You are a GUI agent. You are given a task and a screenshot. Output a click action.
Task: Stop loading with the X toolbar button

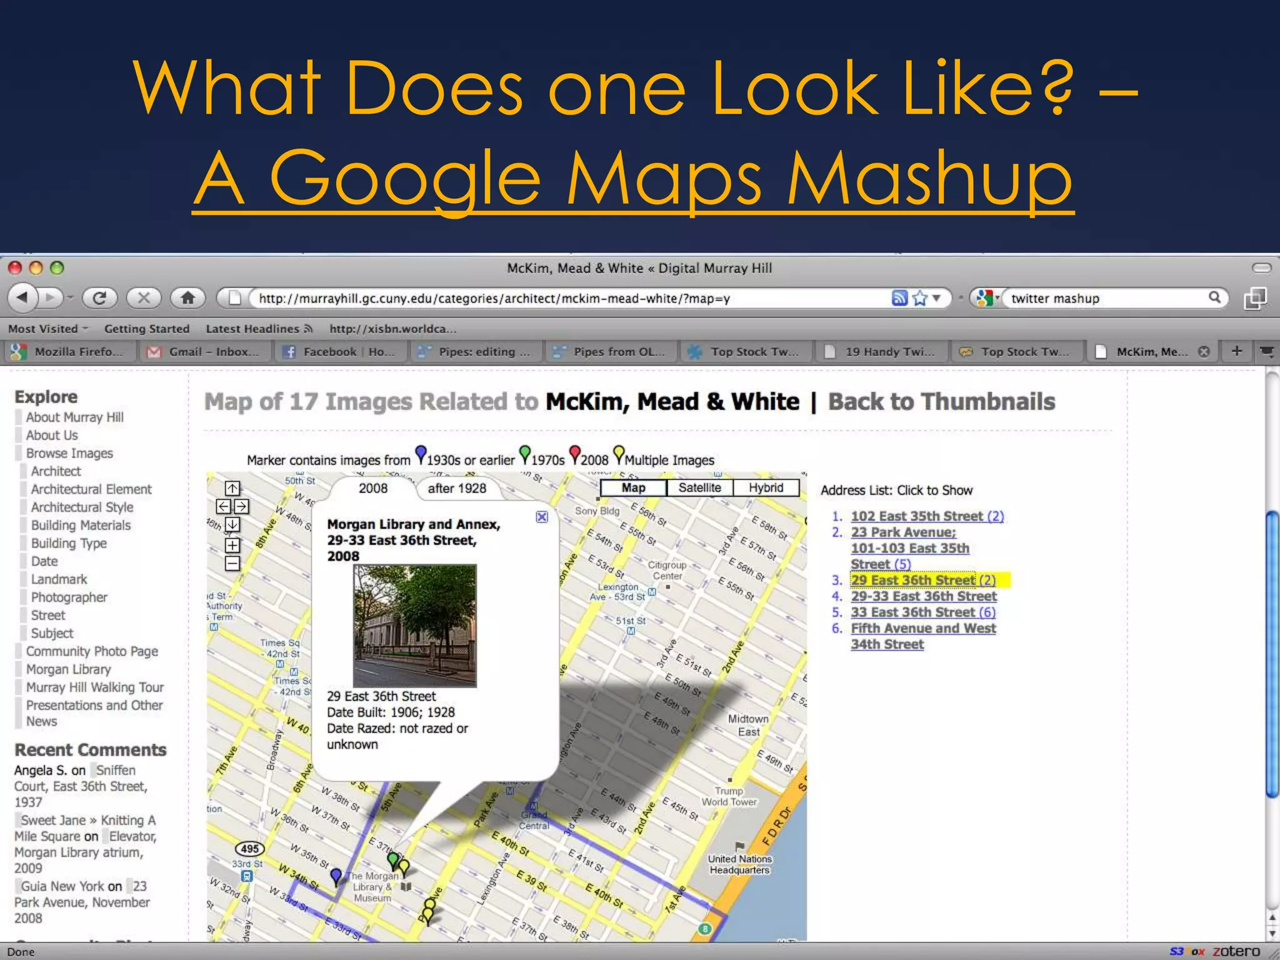pyautogui.click(x=144, y=297)
